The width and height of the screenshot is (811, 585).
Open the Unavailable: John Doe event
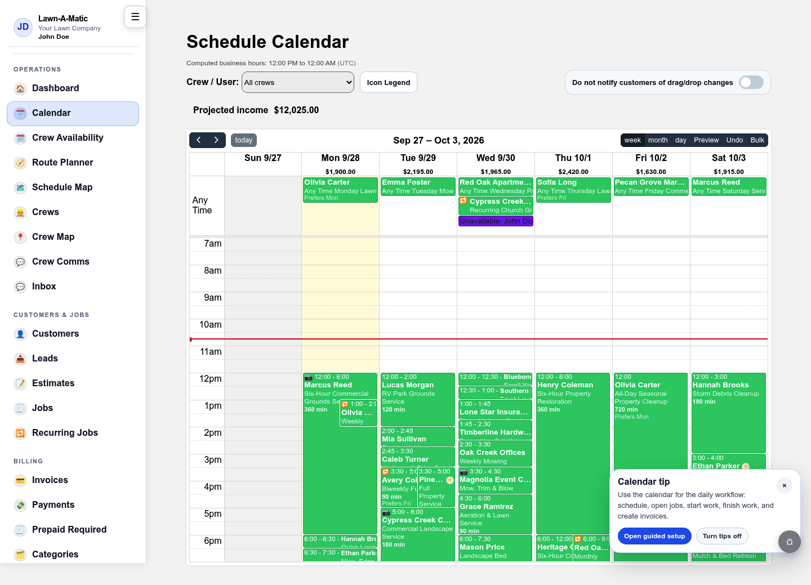[496, 221]
